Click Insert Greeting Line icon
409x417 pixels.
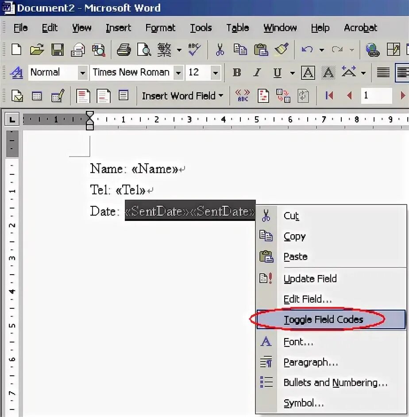(104, 96)
